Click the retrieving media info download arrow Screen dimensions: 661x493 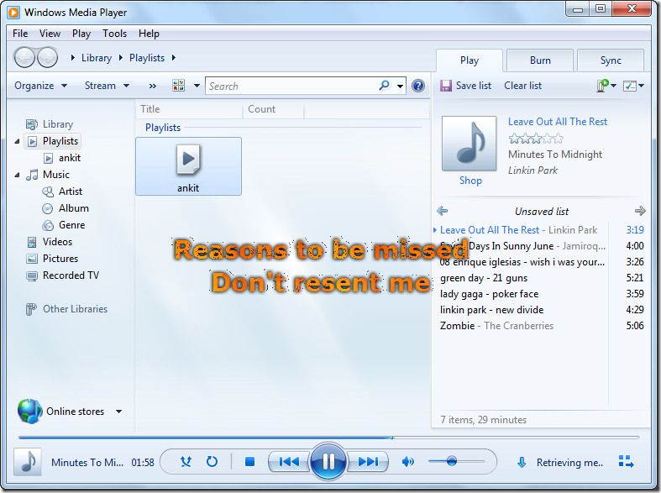522,462
